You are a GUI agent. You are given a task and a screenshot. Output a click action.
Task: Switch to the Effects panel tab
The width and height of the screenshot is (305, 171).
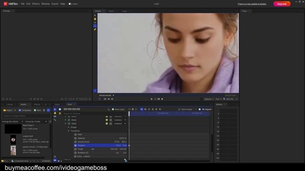(37, 104)
